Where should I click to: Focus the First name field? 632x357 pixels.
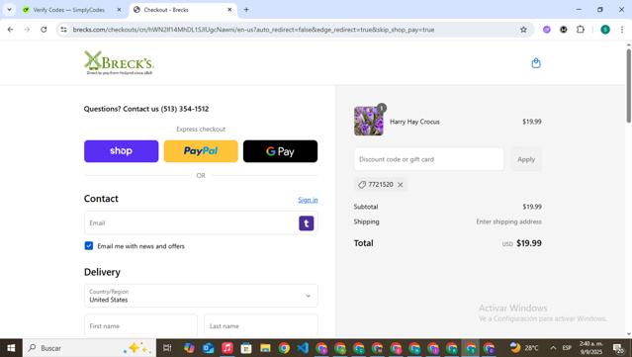[140, 326]
